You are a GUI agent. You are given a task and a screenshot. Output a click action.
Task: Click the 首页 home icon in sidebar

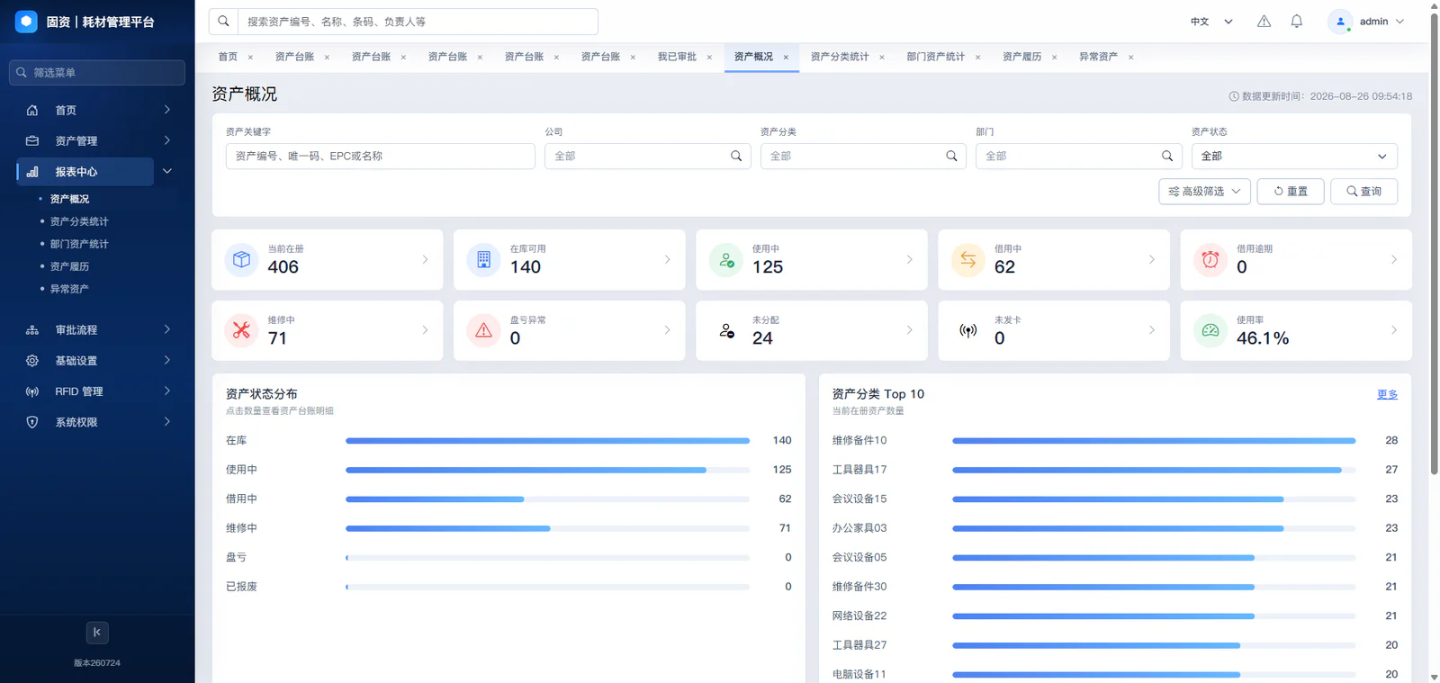[x=32, y=110]
